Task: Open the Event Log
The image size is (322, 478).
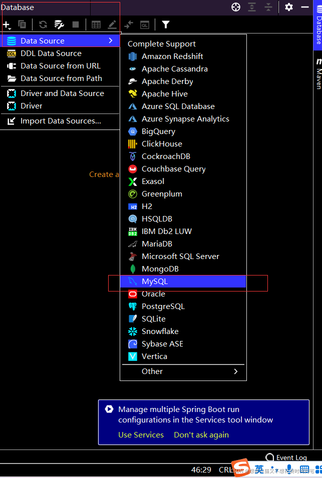Action: (x=286, y=457)
